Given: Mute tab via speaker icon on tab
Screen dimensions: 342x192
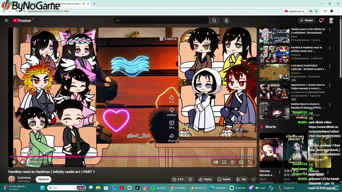Looking at the screenshot, I should [x=84, y=4].
